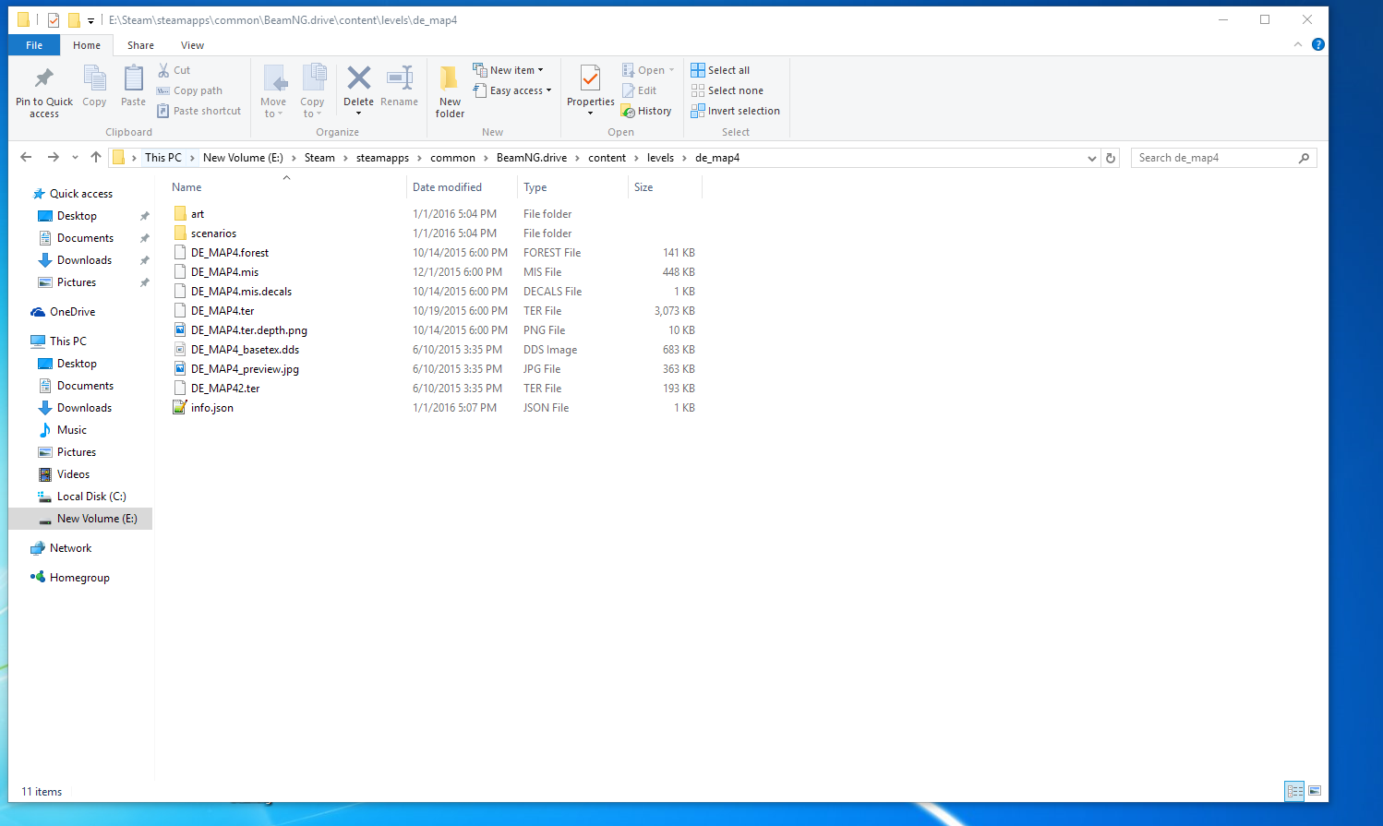The width and height of the screenshot is (1383, 826).
Task: Select Videos under This PC
Action: [73, 474]
